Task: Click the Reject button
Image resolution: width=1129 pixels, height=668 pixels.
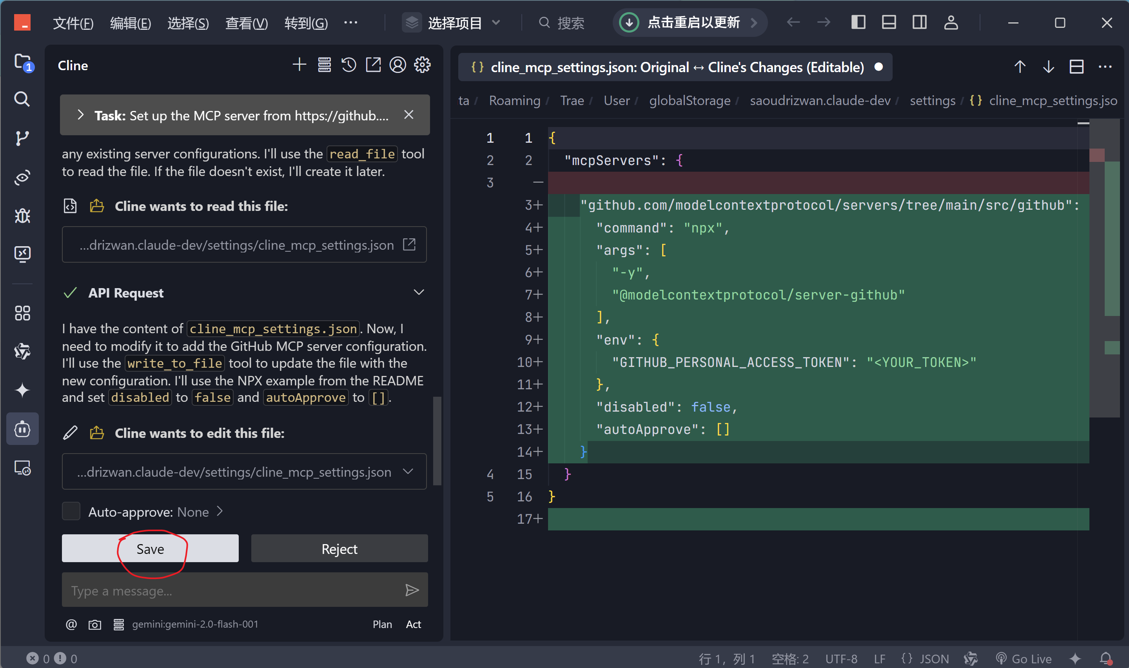Action: pyautogui.click(x=339, y=549)
